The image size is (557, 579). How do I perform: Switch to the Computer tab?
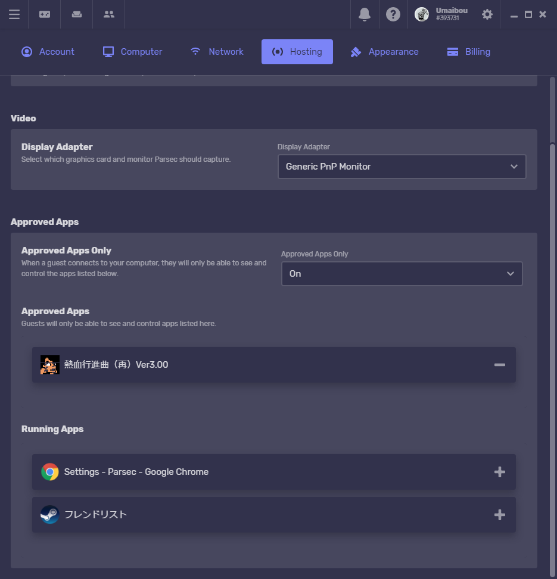[x=132, y=52]
